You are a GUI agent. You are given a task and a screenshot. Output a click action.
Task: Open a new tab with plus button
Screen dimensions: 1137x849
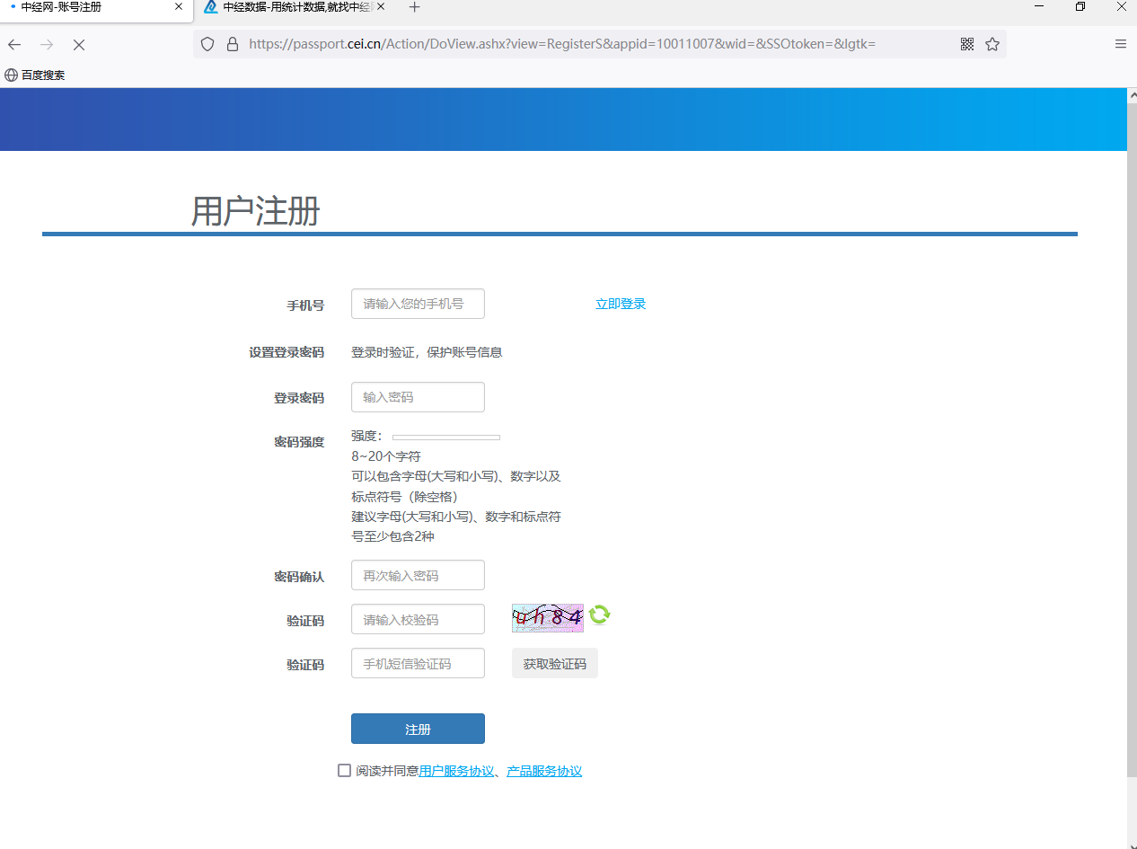tap(414, 7)
